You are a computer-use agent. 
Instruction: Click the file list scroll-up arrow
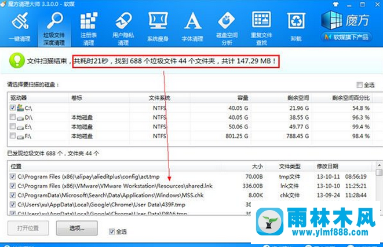[379, 165]
